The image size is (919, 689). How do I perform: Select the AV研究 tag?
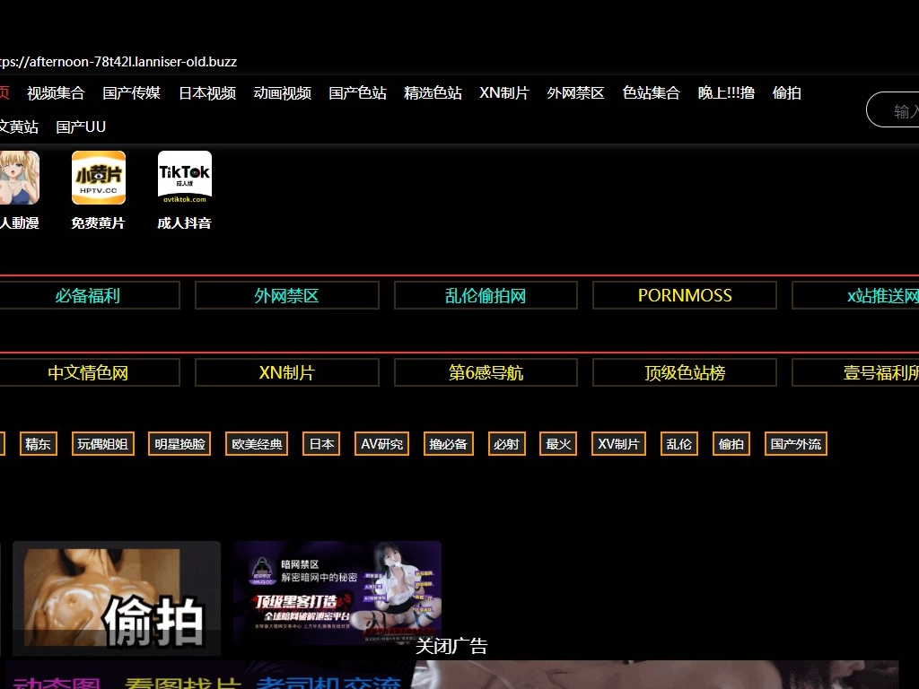tap(382, 444)
